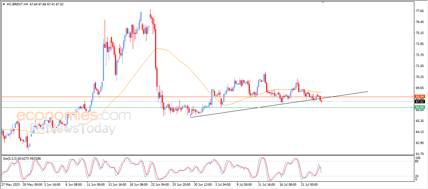
Task: Click the arrow before #C-BRENT,H4 title
Action: [x=3, y=4]
